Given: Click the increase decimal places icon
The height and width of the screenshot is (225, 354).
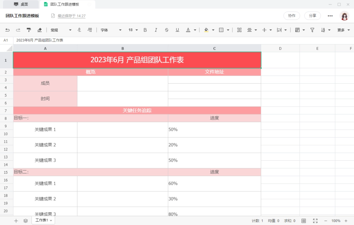Looking at the screenshot, I should (89, 30).
